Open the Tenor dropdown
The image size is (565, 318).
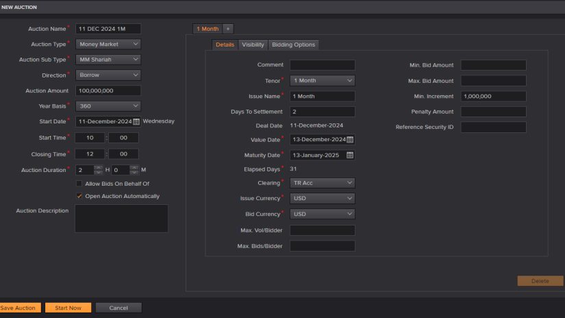pyautogui.click(x=323, y=80)
